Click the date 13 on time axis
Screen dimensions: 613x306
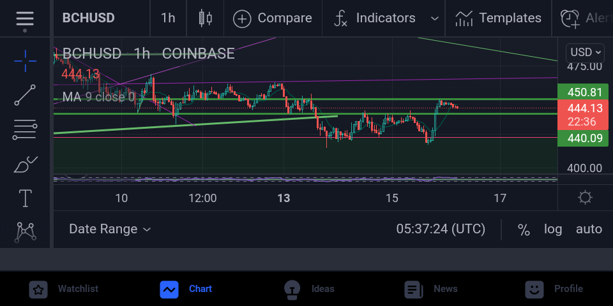click(x=284, y=198)
